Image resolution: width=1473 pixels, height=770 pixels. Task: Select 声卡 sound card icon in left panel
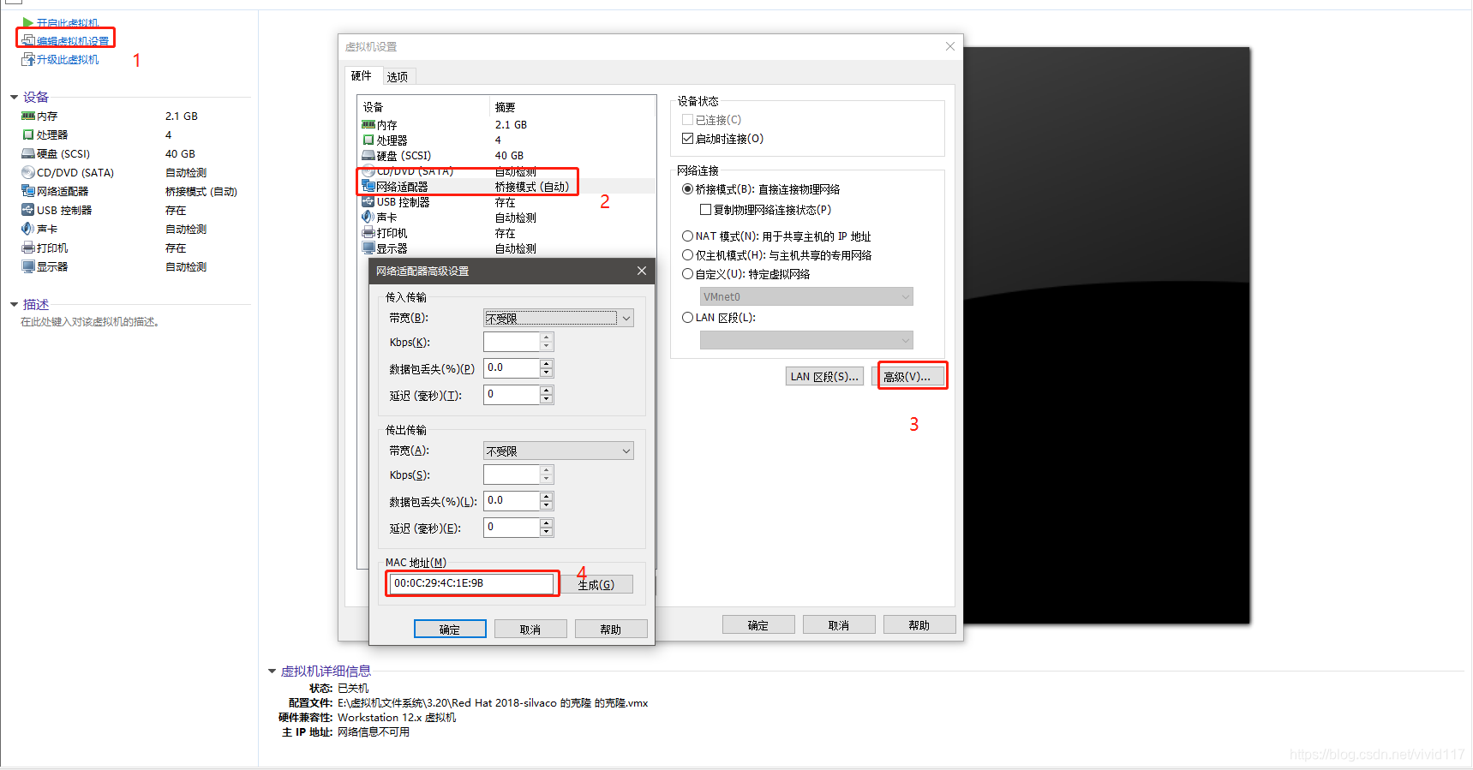(x=27, y=229)
